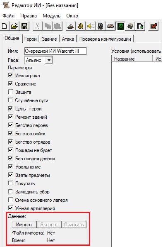Open the Sound Editor speaker icon

[91, 26]
